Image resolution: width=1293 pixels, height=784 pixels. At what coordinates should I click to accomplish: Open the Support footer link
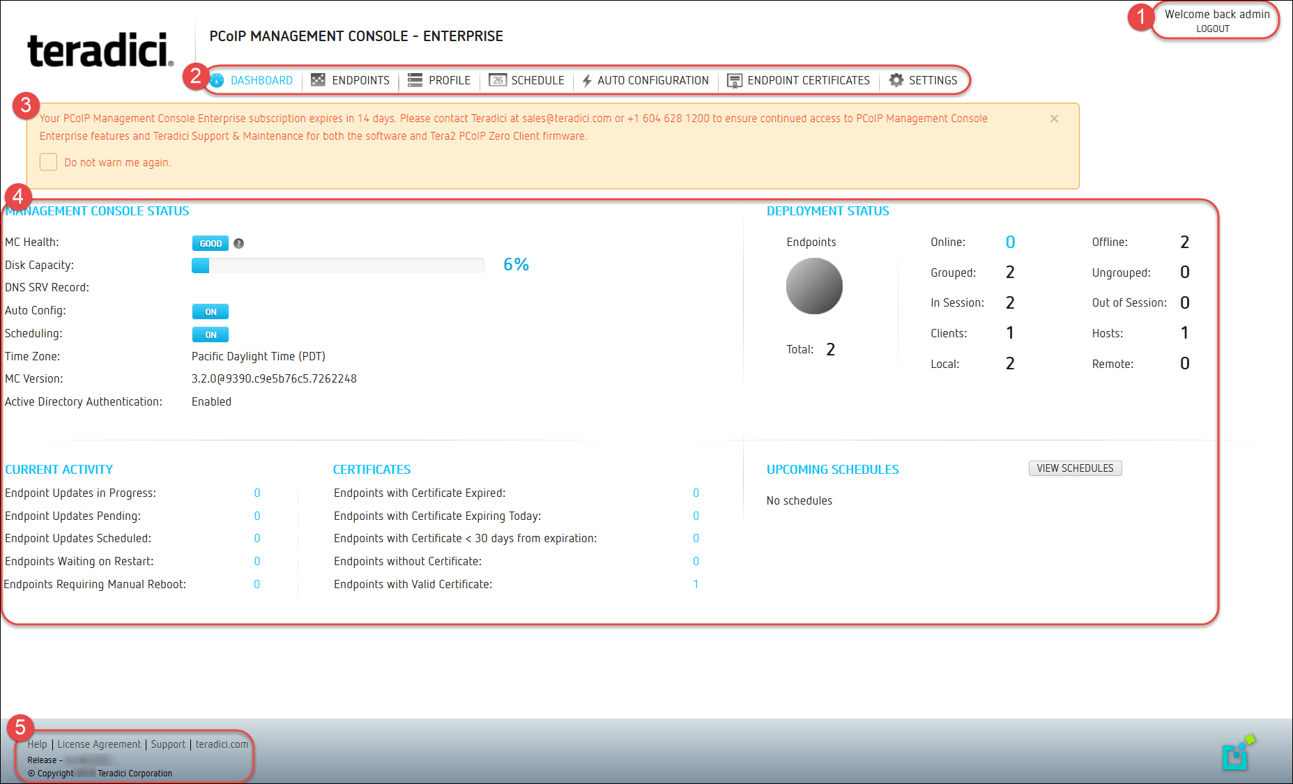point(168,744)
